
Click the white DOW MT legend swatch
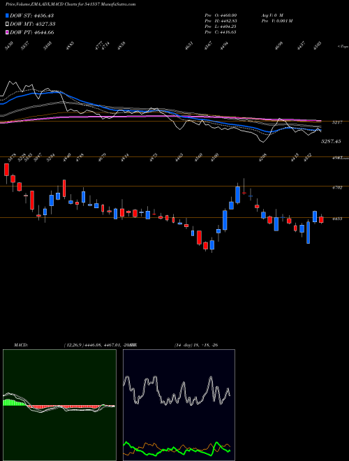(x=7, y=24)
